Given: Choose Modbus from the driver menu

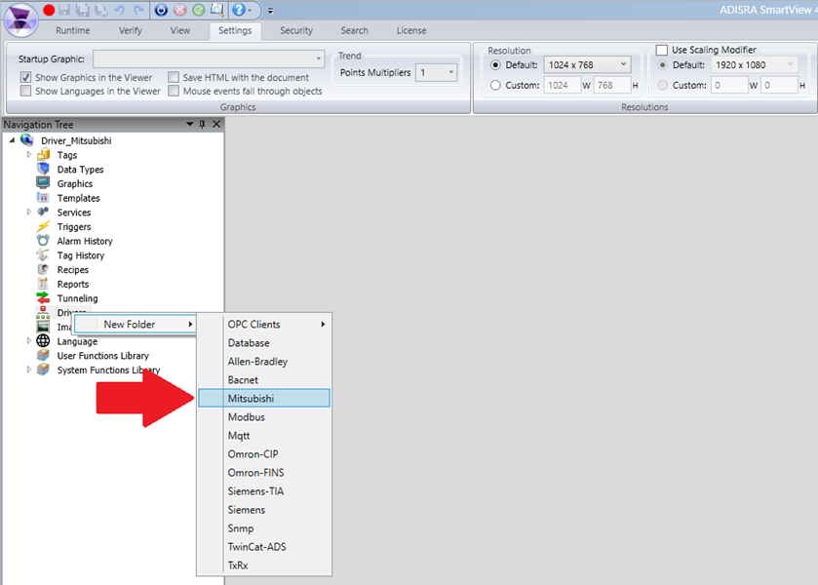Looking at the screenshot, I should pos(264,417).
